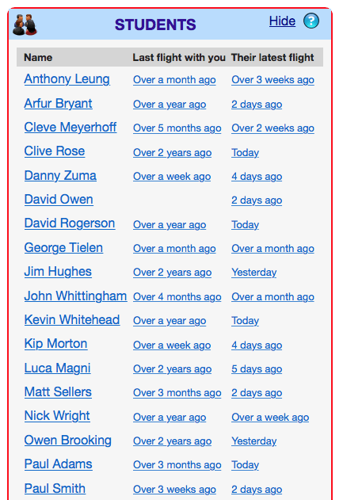Open Clive Rose's flight from today
This screenshot has height=500, width=343.
pos(245,152)
